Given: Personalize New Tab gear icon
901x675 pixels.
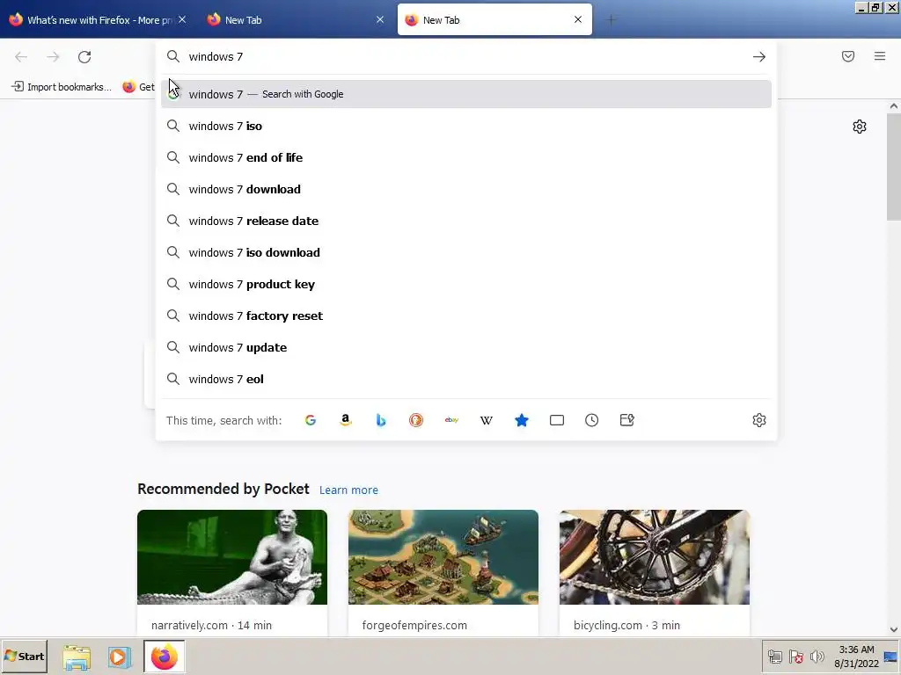Looking at the screenshot, I should point(860,127).
